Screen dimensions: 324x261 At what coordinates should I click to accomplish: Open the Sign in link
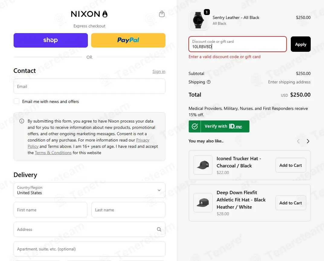click(x=159, y=71)
